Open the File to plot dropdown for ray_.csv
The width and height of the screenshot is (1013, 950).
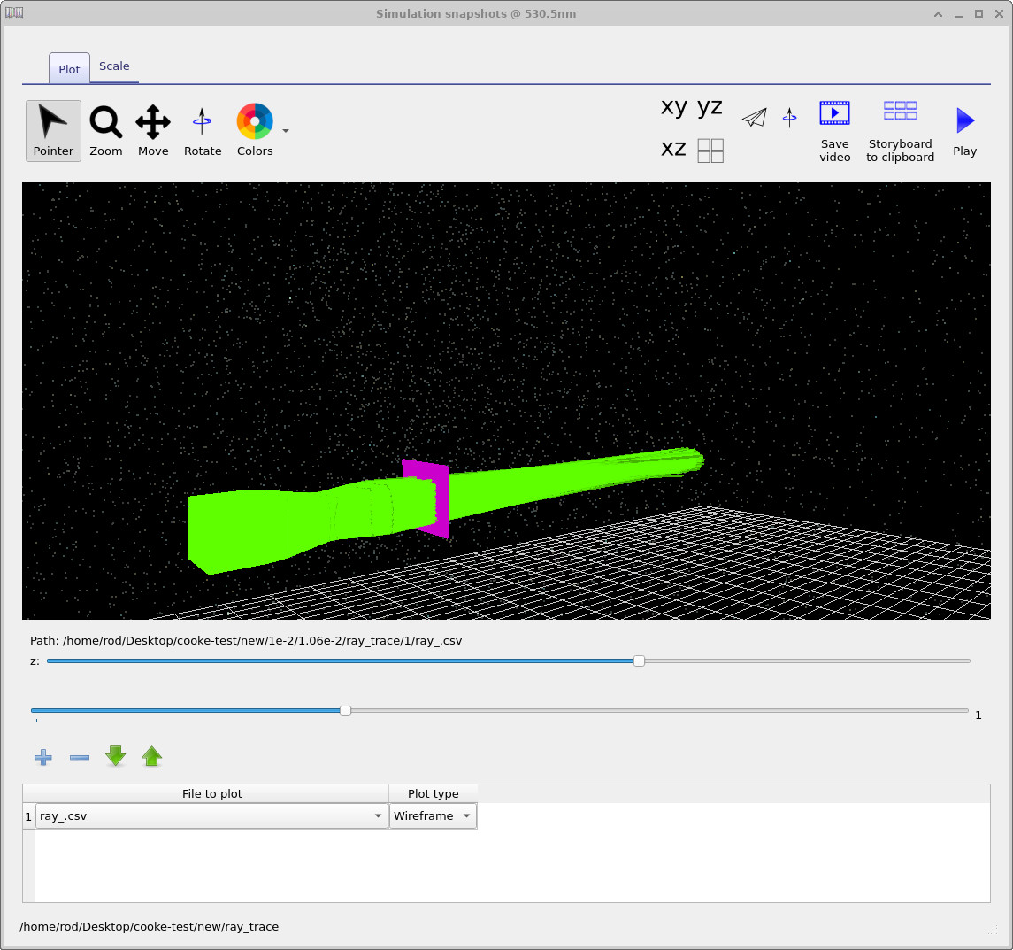click(378, 815)
